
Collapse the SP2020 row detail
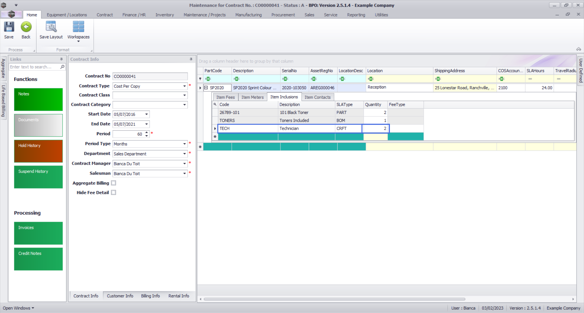(x=206, y=88)
